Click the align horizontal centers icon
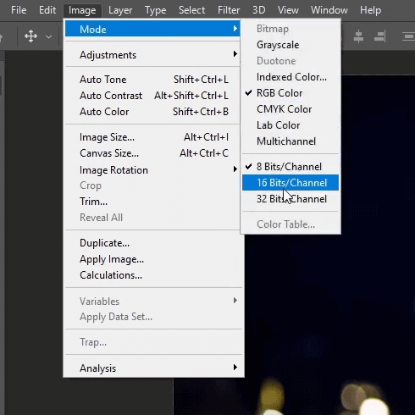 (358, 36)
